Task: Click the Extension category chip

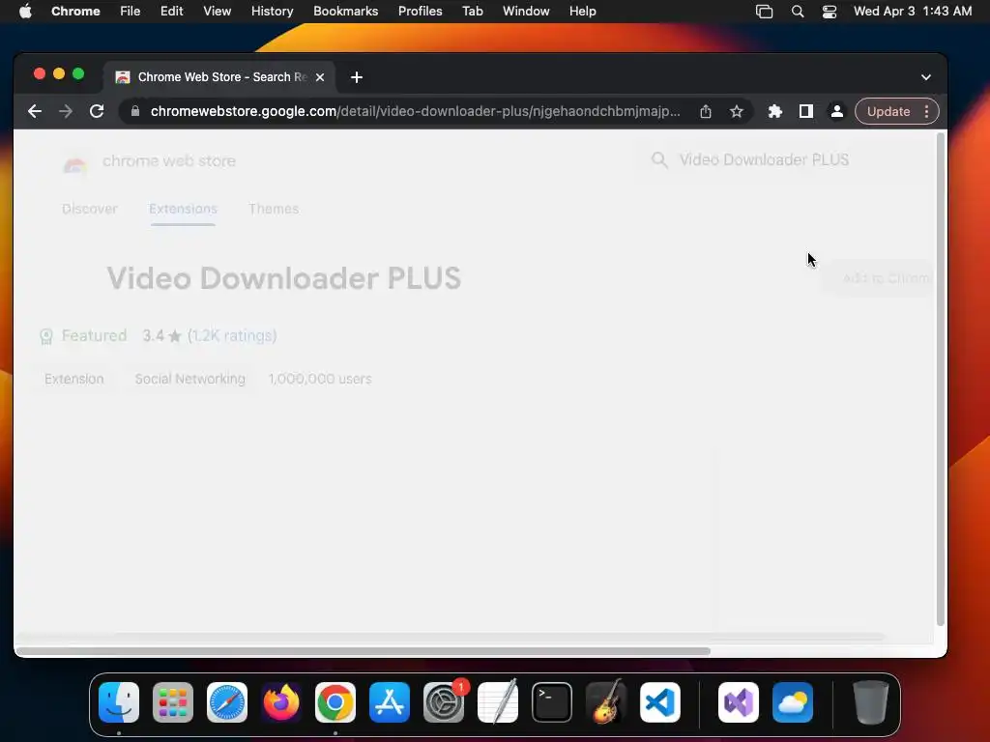Action: 73,379
